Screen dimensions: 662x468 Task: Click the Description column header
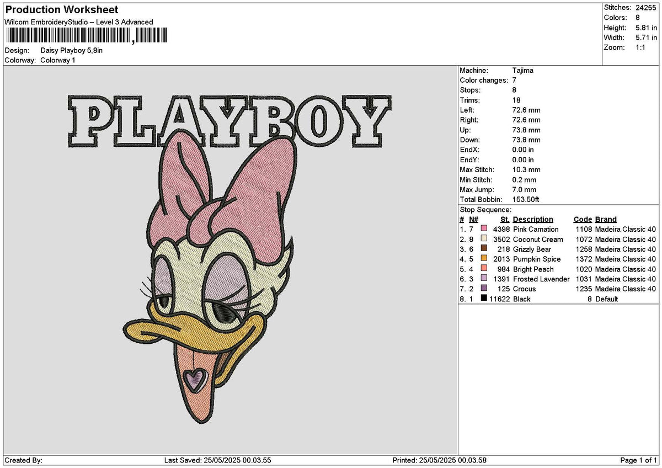coord(533,219)
